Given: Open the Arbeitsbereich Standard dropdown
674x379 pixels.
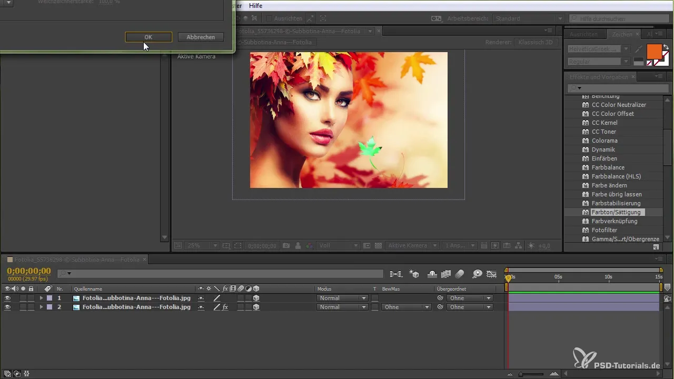Looking at the screenshot, I should 529,18.
